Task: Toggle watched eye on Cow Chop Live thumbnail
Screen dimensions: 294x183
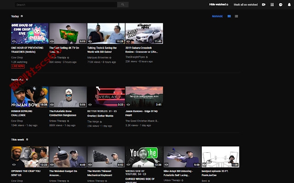Action: pos(14,41)
